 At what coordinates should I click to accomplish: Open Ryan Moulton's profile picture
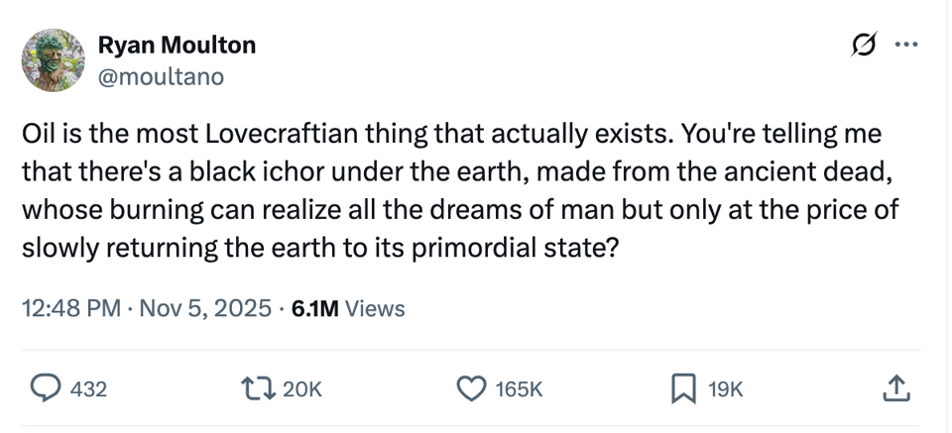point(53,60)
